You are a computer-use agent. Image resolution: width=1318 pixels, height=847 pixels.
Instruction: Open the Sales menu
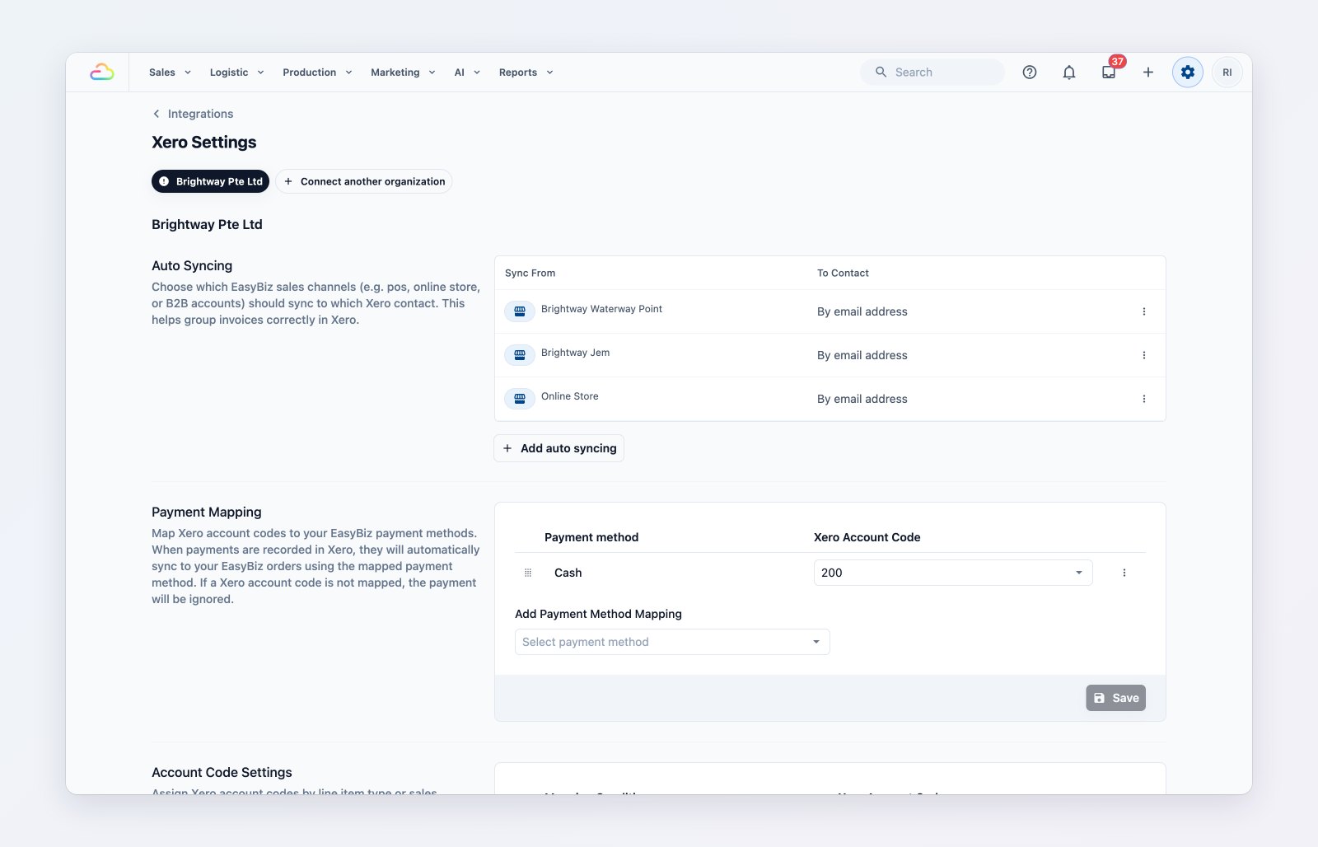(x=170, y=73)
